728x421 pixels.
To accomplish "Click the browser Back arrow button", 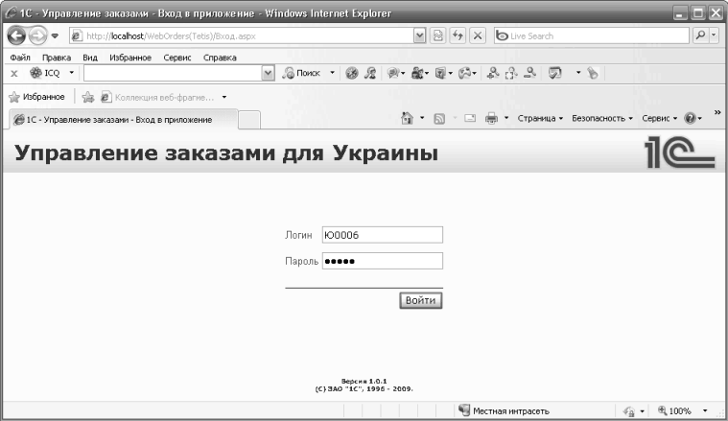I will [x=15, y=36].
